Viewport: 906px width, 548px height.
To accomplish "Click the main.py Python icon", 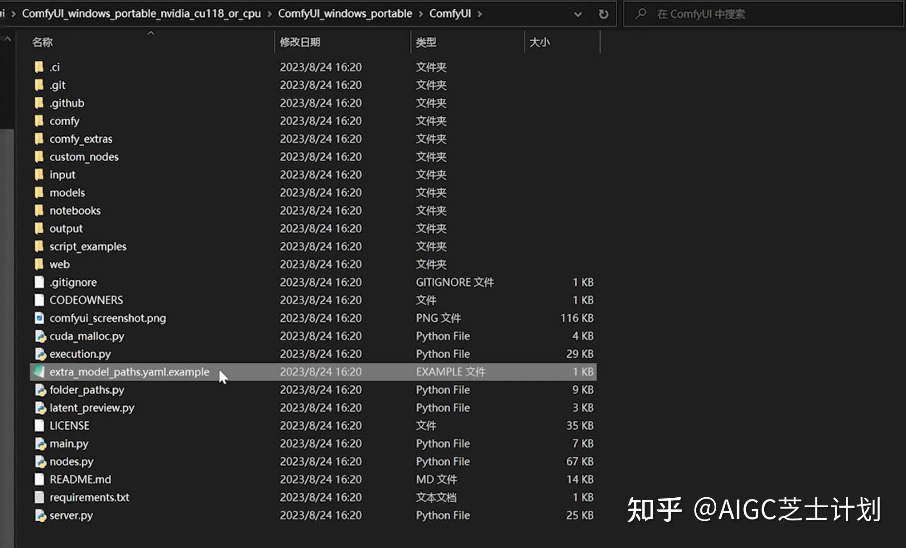I will coord(40,443).
